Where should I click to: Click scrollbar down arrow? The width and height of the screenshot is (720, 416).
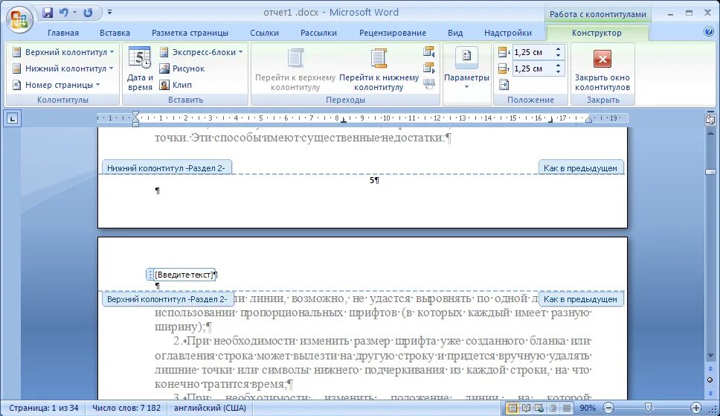(x=710, y=356)
